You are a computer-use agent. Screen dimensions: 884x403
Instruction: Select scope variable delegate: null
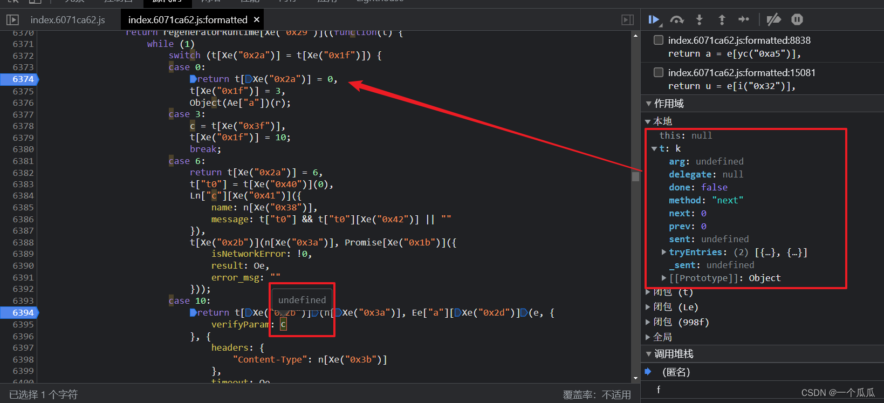point(706,174)
